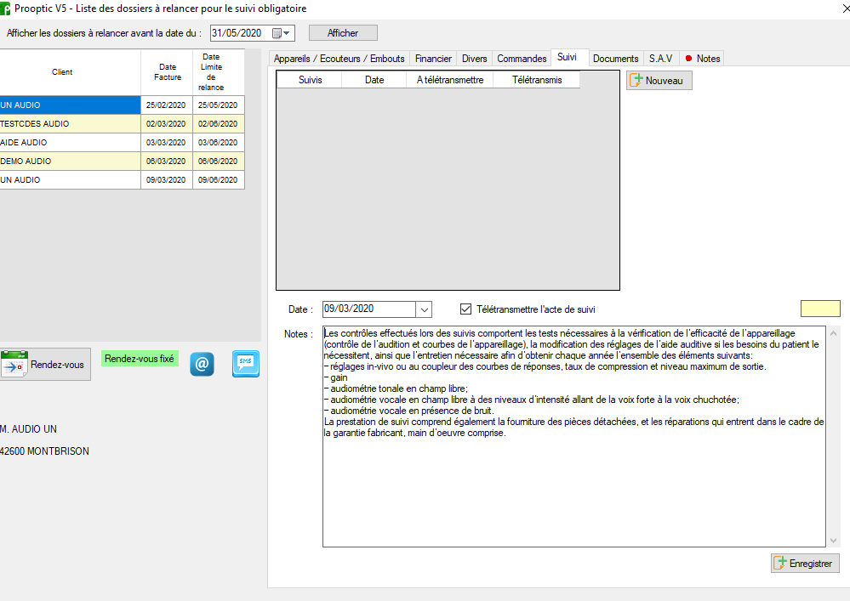Viewport: 850px width, 601px height.
Task: Click the suivi date field 09/03/2020
Action: click(x=369, y=309)
